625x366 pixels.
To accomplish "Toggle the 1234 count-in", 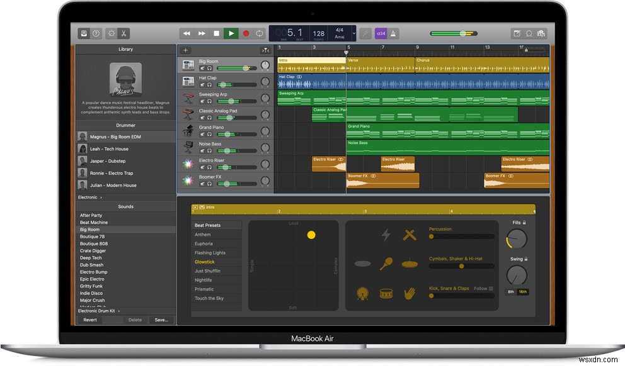I will [x=381, y=33].
